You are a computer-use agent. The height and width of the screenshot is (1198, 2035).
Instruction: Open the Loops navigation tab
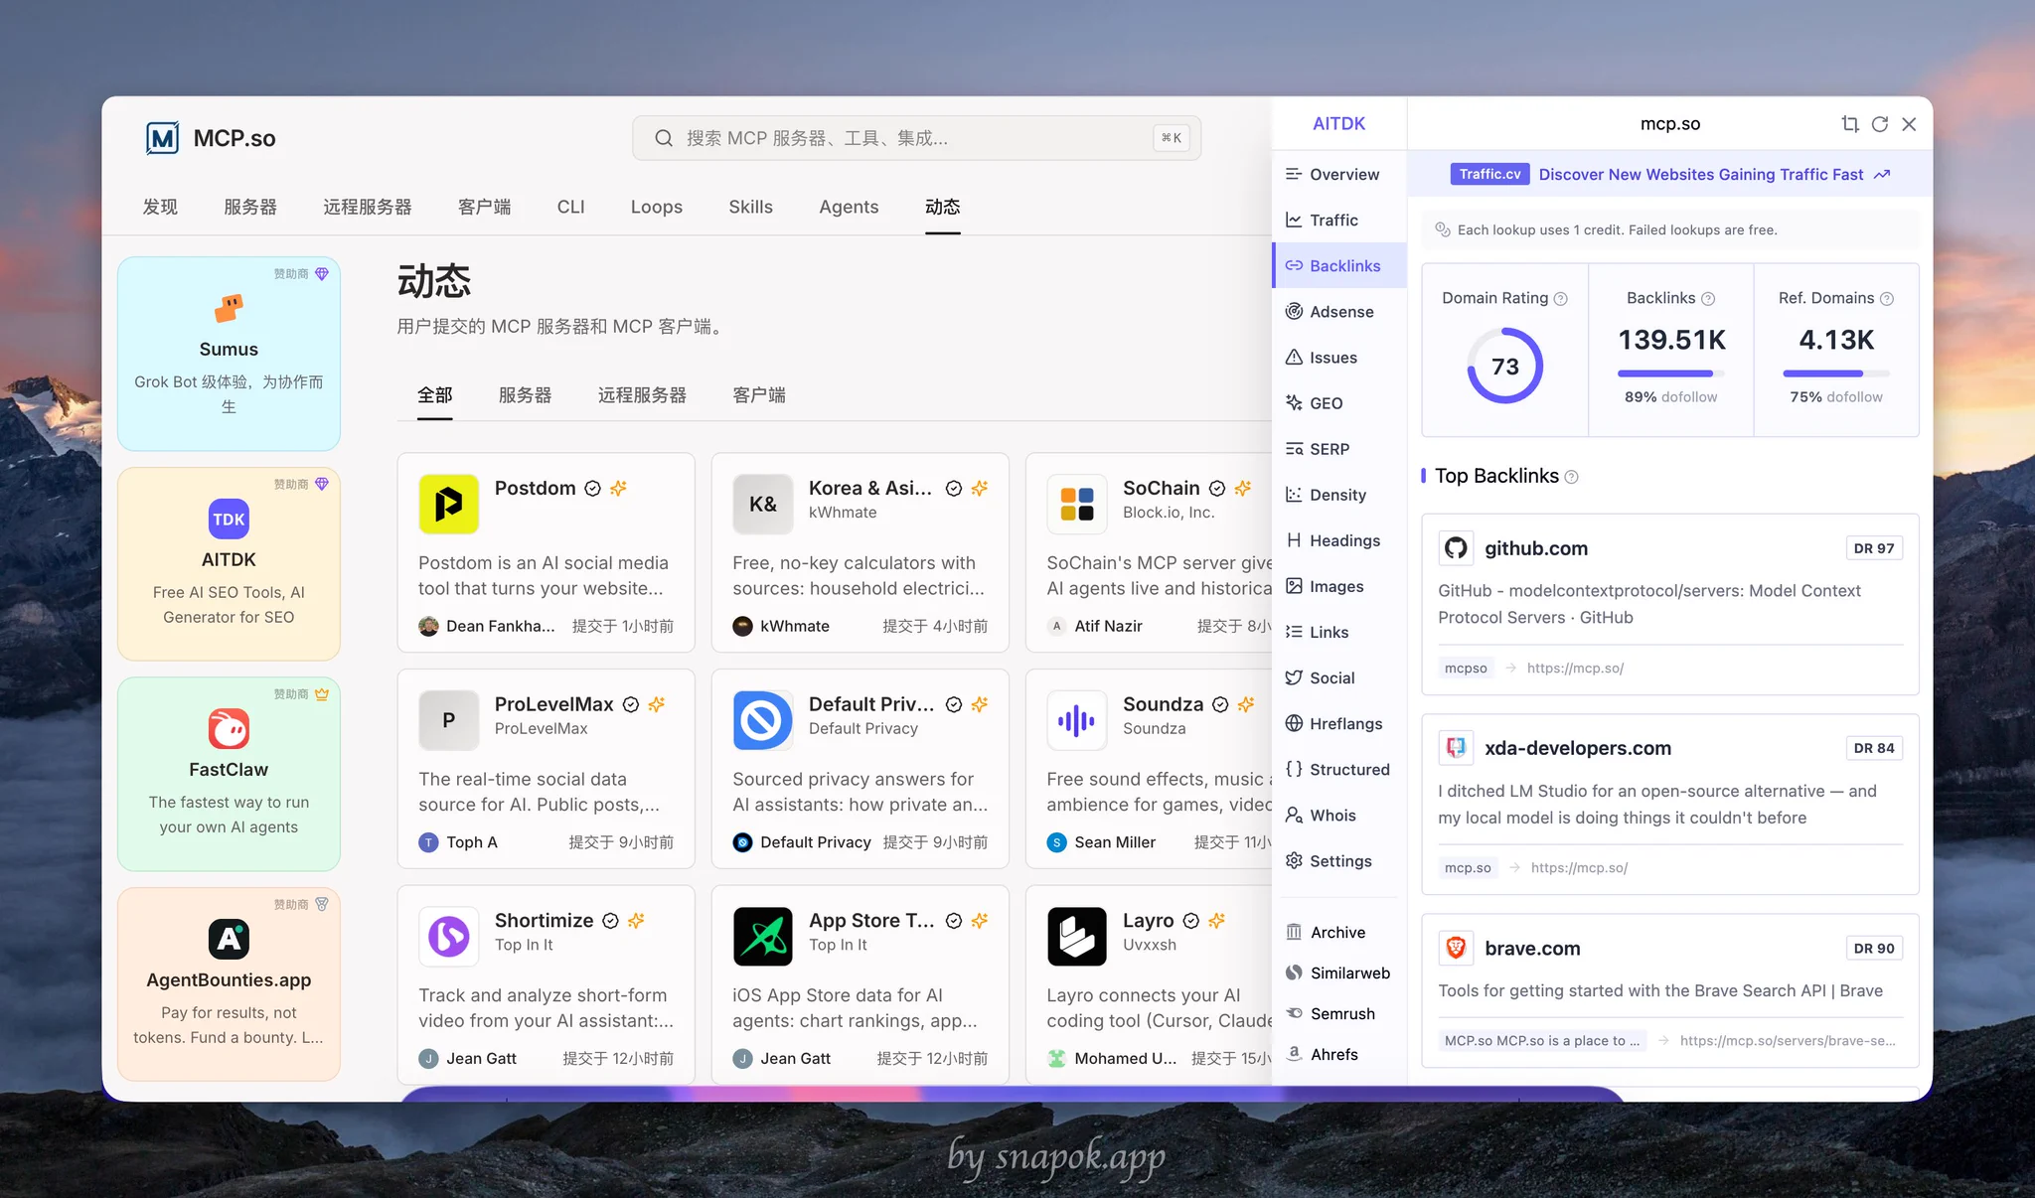(657, 207)
